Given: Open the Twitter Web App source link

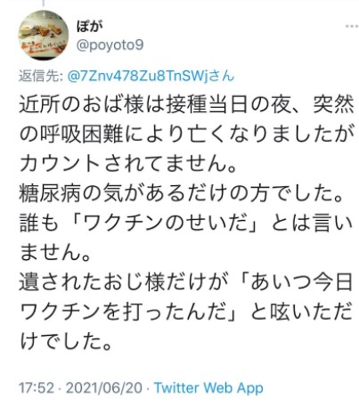Looking at the screenshot, I should tap(208, 388).
